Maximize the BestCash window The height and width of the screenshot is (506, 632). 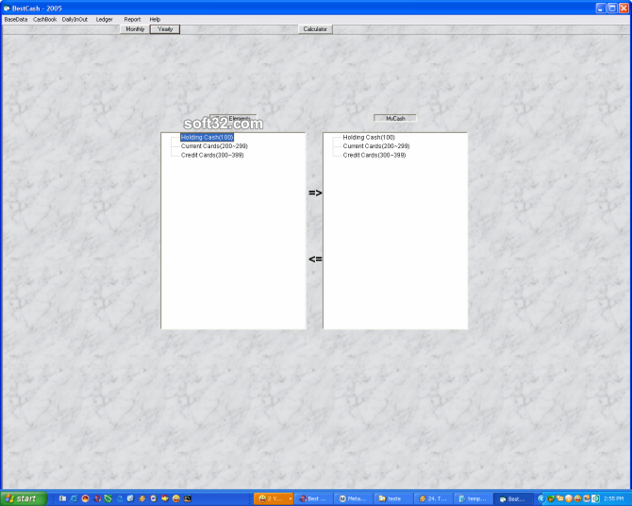pyautogui.click(x=612, y=8)
